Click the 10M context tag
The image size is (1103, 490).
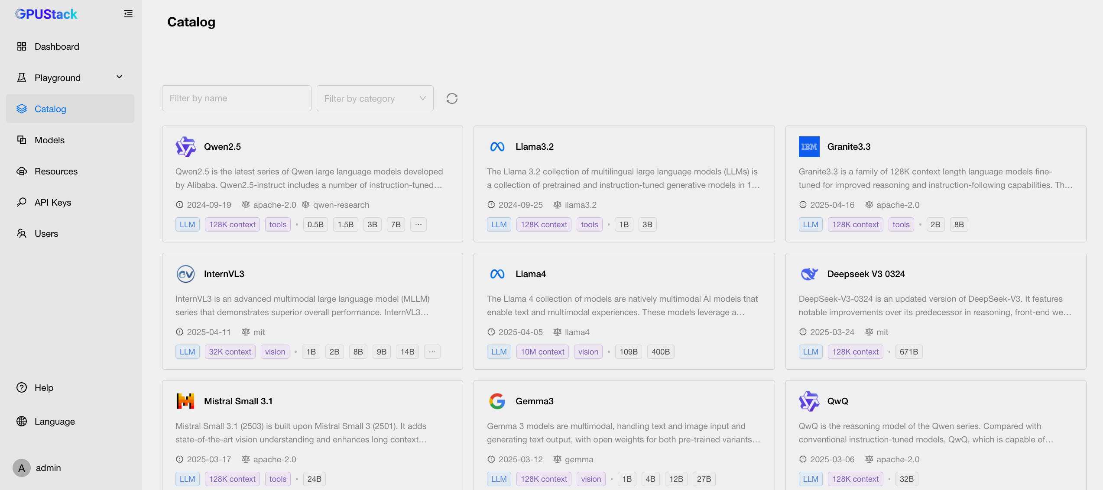[x=542, y=352]
